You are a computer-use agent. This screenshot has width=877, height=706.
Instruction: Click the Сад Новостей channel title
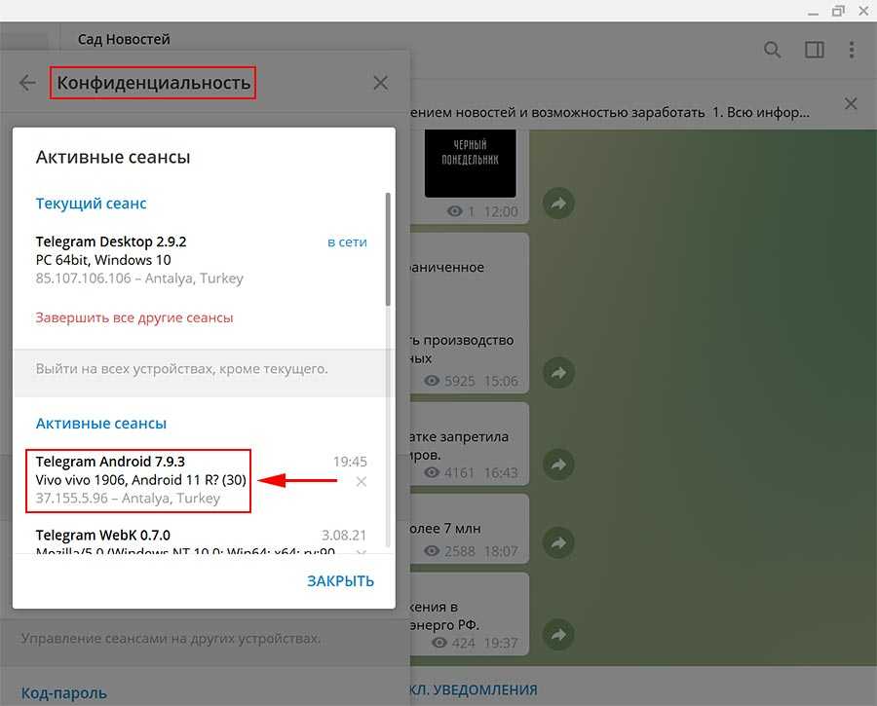(124, 39)
